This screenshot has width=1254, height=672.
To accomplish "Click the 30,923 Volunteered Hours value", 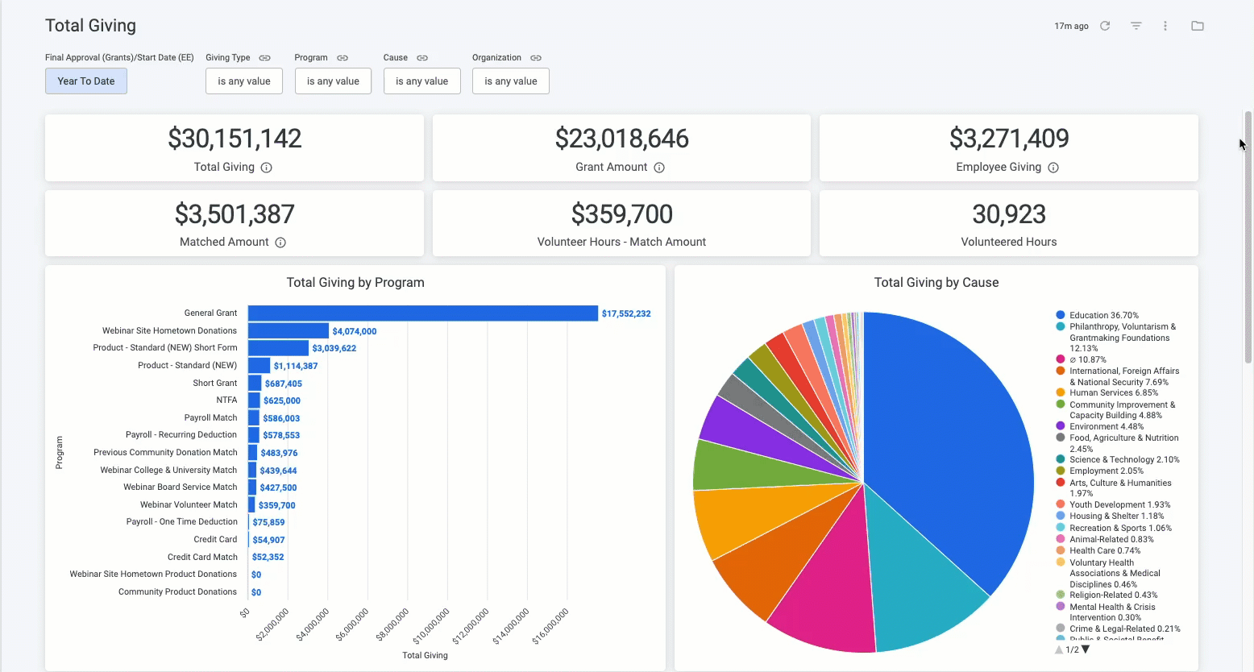I will [x=1009, y=214].
